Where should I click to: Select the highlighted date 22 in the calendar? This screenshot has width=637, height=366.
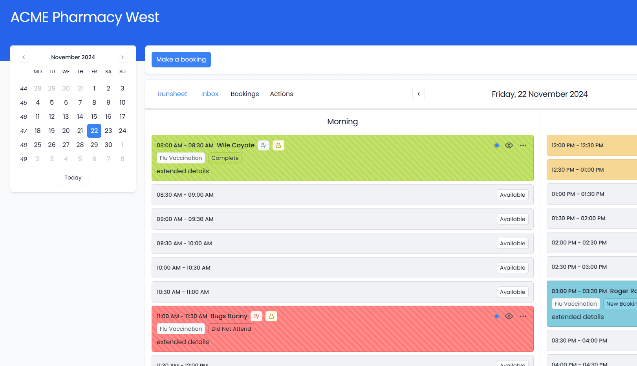[x=94, y=130]
